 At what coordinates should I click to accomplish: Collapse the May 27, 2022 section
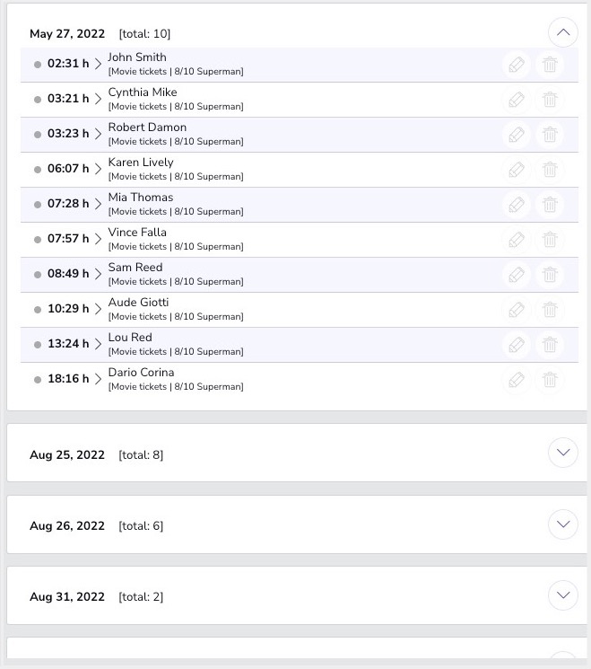coord(562,33)
